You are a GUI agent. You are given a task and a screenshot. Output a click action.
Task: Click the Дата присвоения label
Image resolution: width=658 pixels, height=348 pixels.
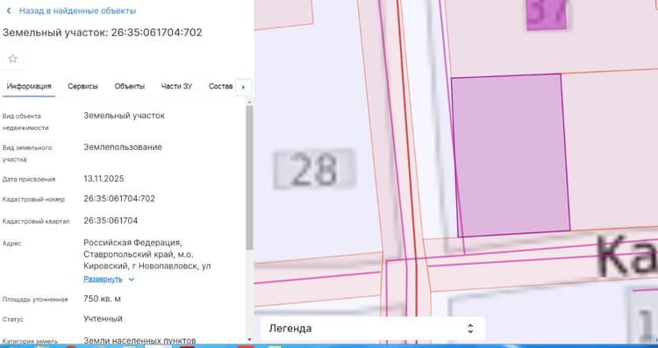tap(29, 180)
